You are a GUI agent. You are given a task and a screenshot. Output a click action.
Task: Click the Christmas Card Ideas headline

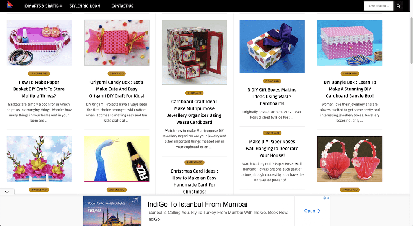[194, 181]
